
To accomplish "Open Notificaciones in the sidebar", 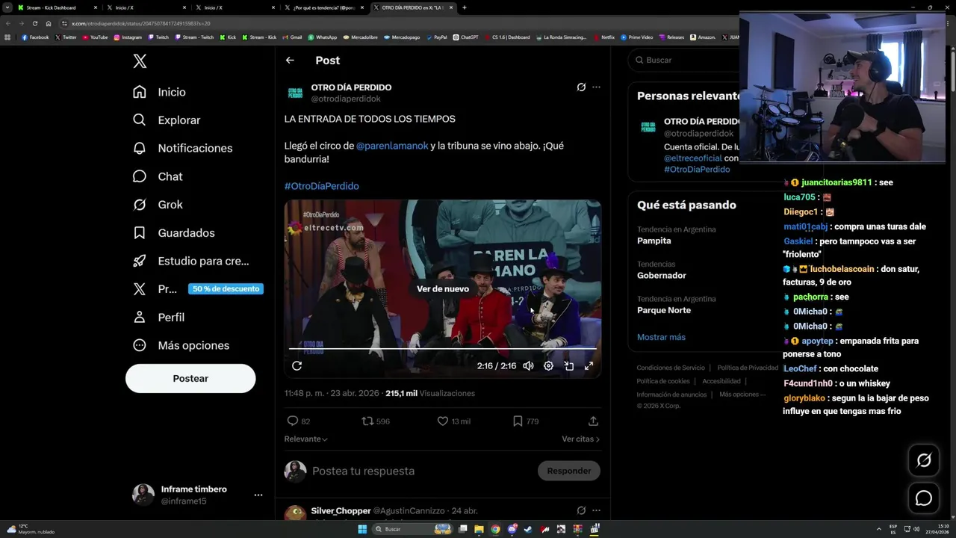I will (182, 148).
